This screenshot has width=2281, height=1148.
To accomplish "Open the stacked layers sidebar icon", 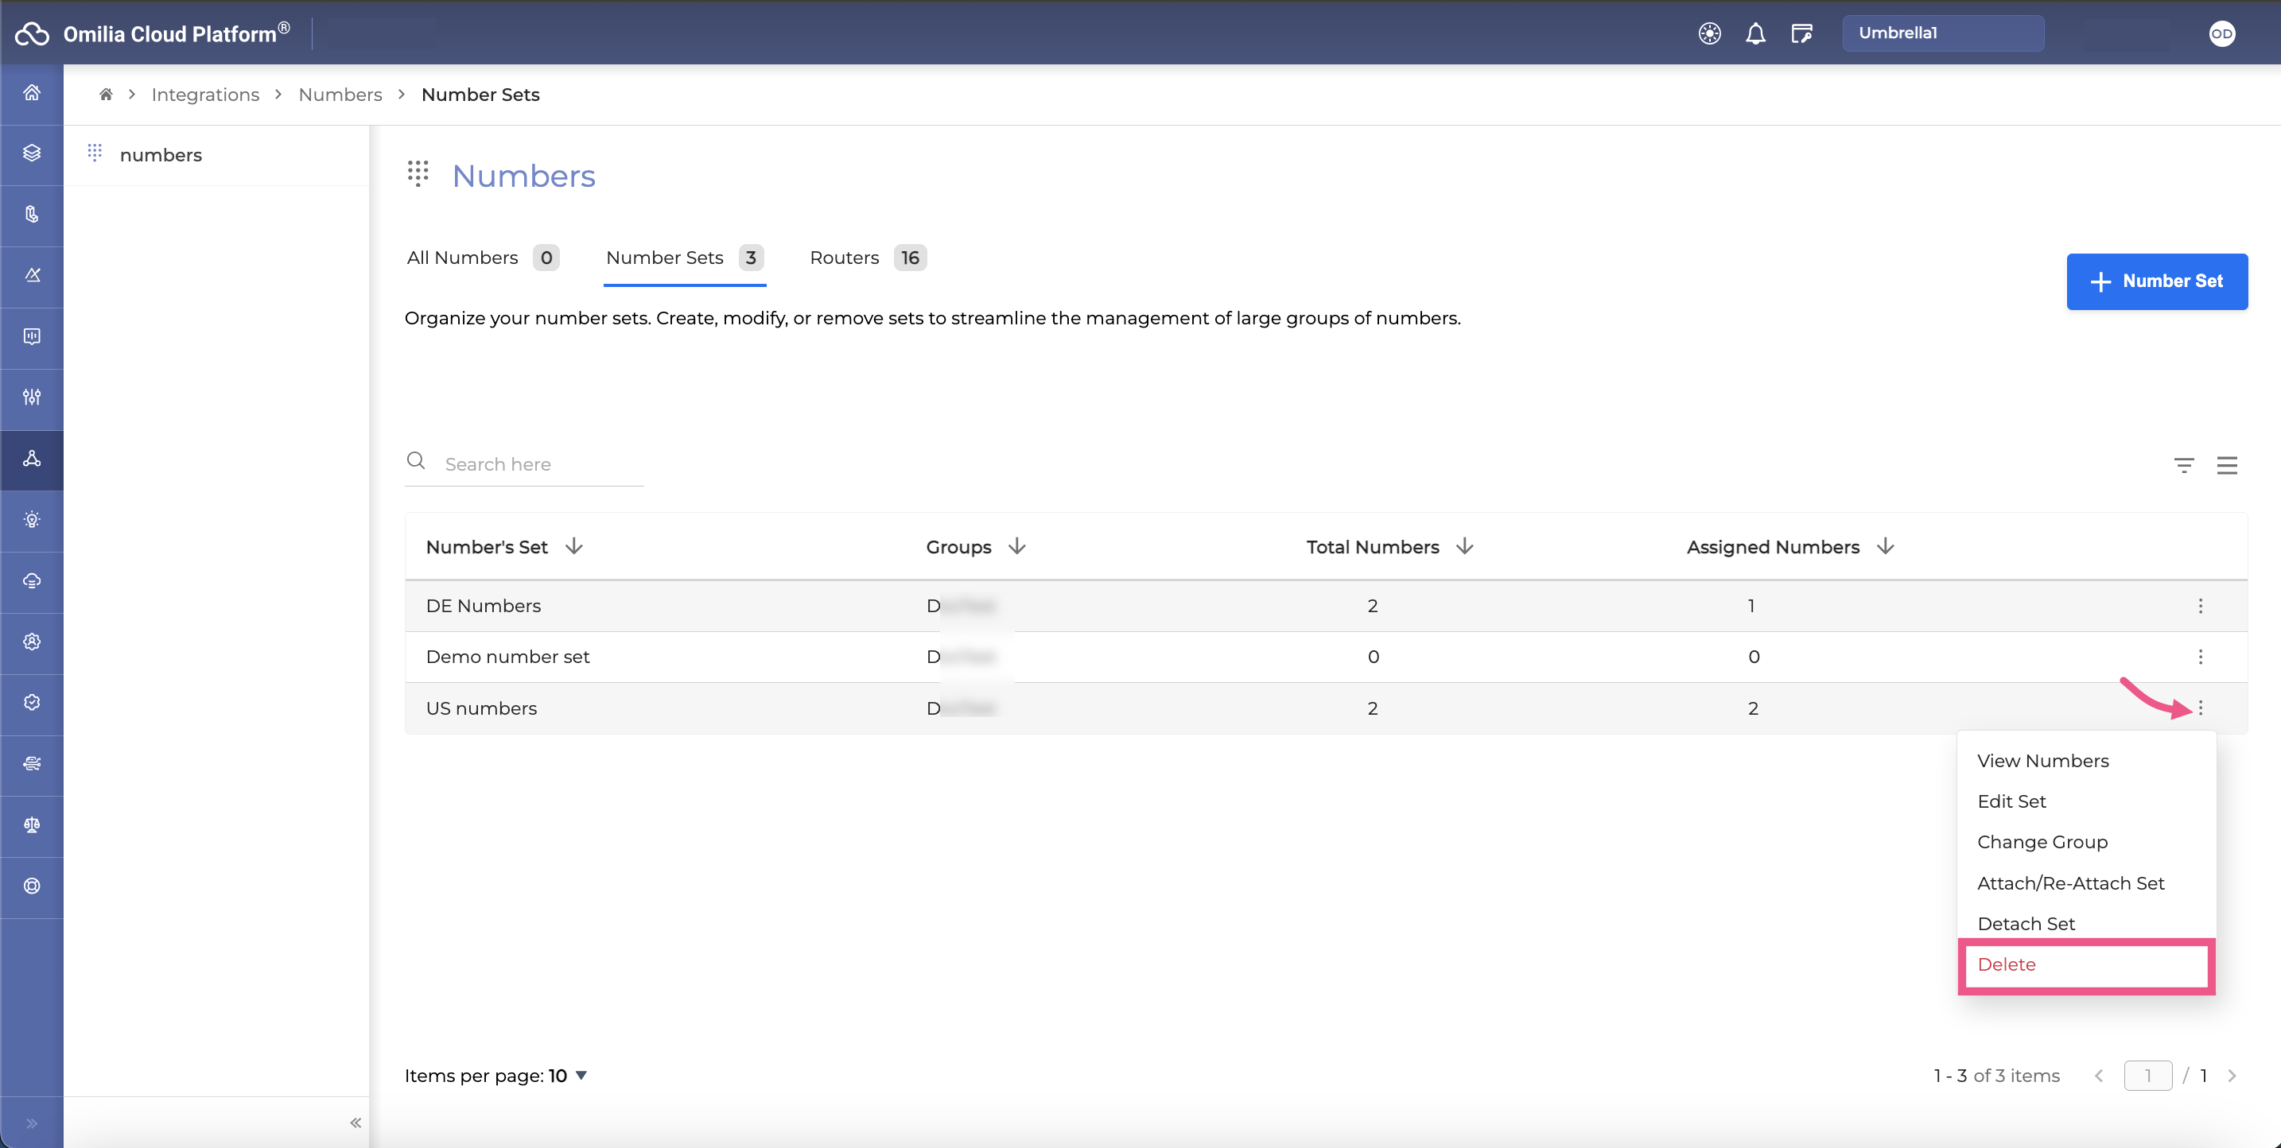I will click(32, 153).
